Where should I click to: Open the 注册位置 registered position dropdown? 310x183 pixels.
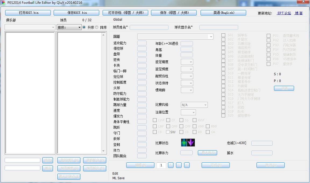[188, 112]
